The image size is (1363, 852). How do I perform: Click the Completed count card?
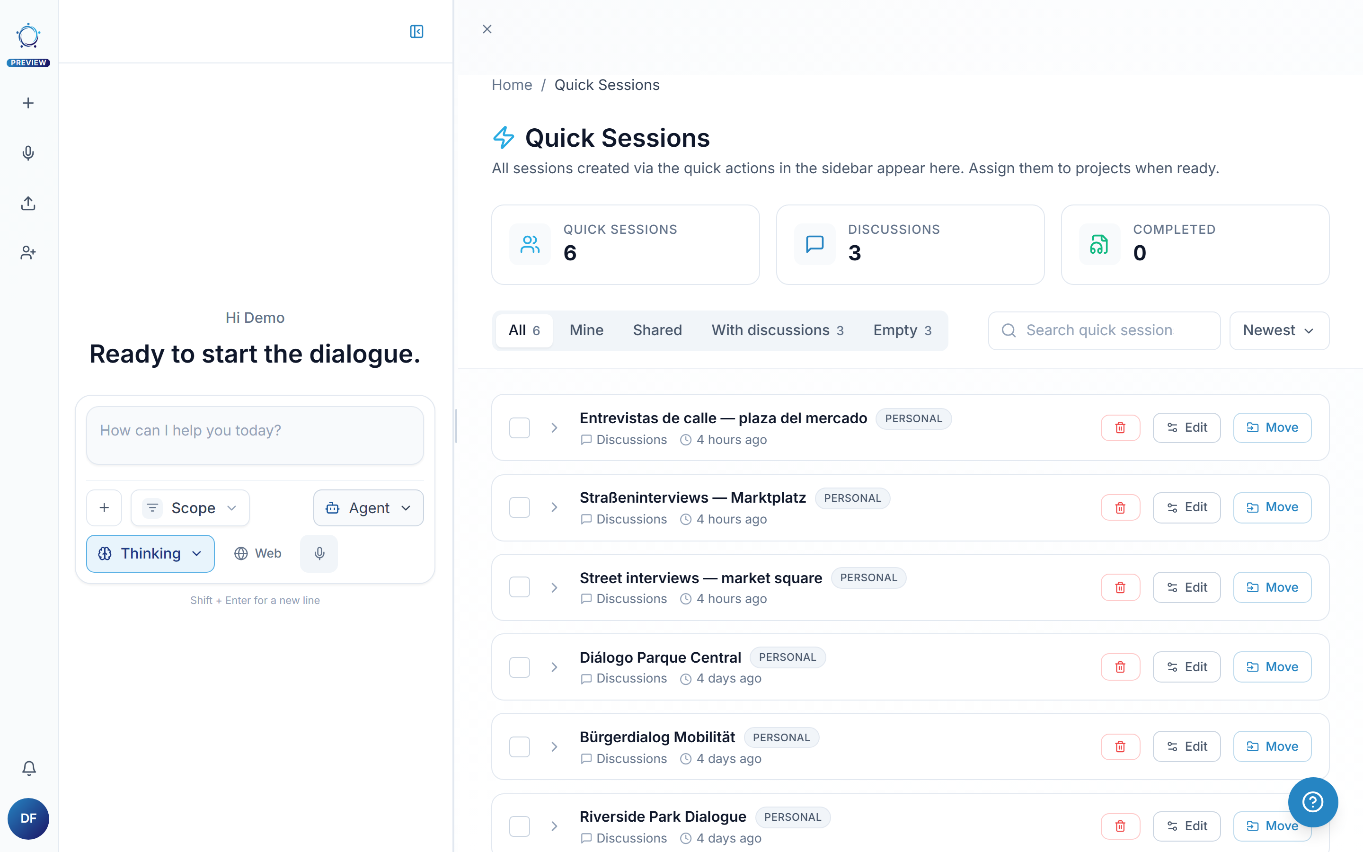pos(1195,245)
